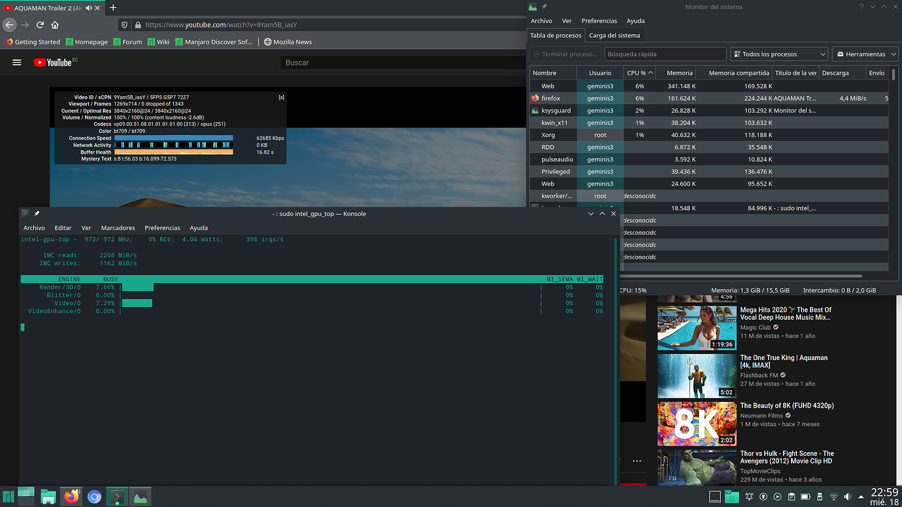Sort processes by Descarga column

pos(842,73)
